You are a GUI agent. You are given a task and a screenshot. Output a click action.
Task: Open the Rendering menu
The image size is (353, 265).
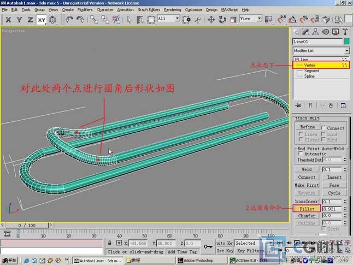tap(173, 10)
